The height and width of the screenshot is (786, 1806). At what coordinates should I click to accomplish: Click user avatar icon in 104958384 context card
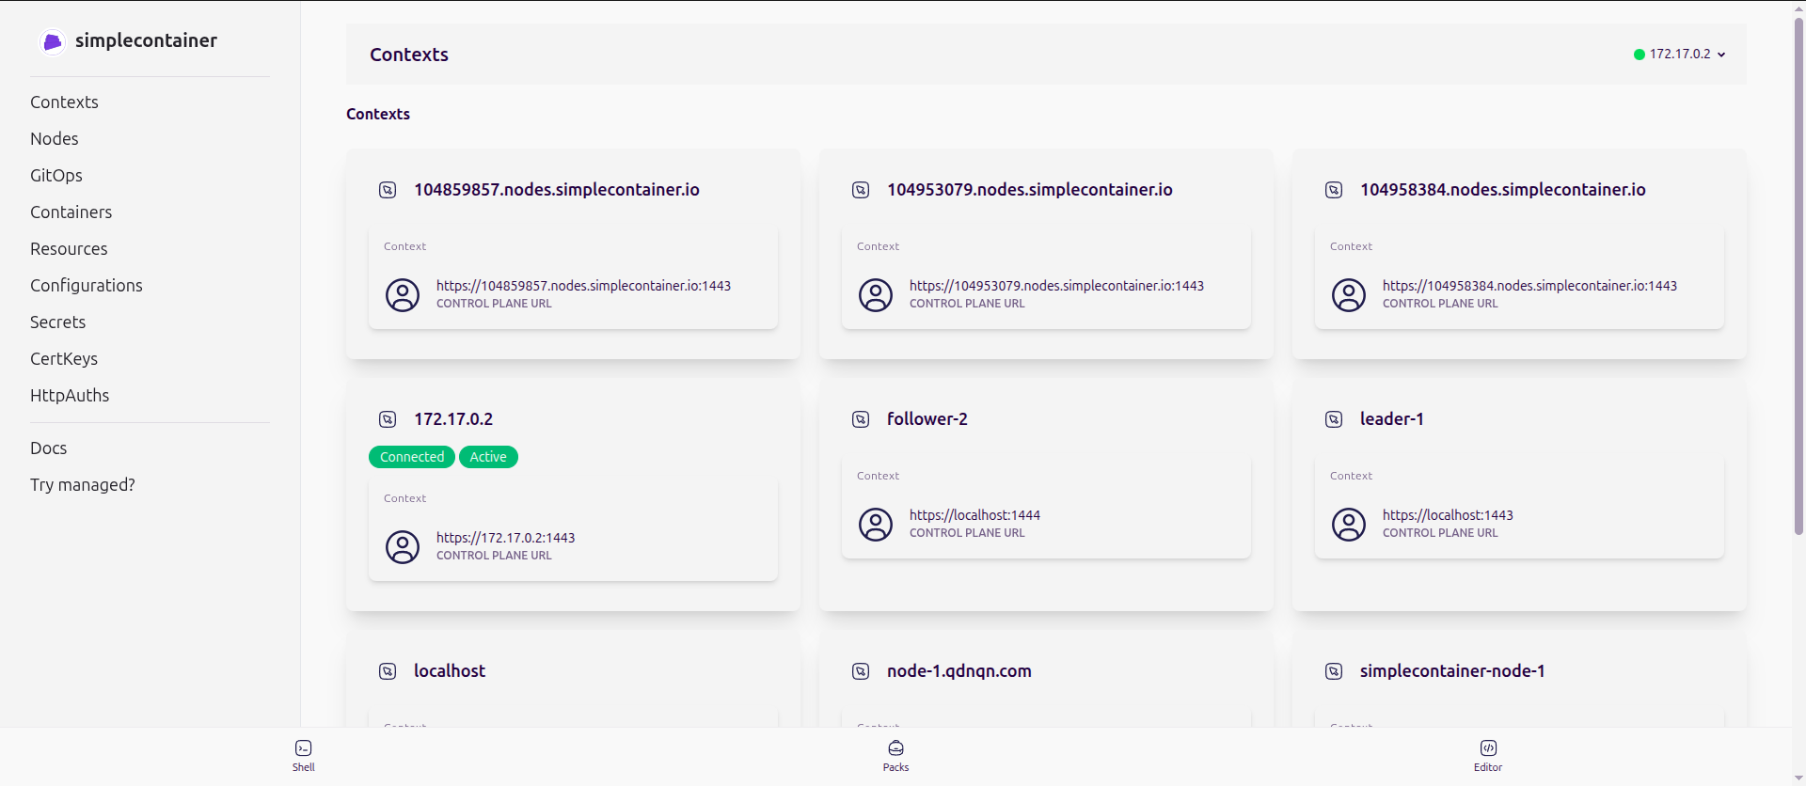point(1349,295)
